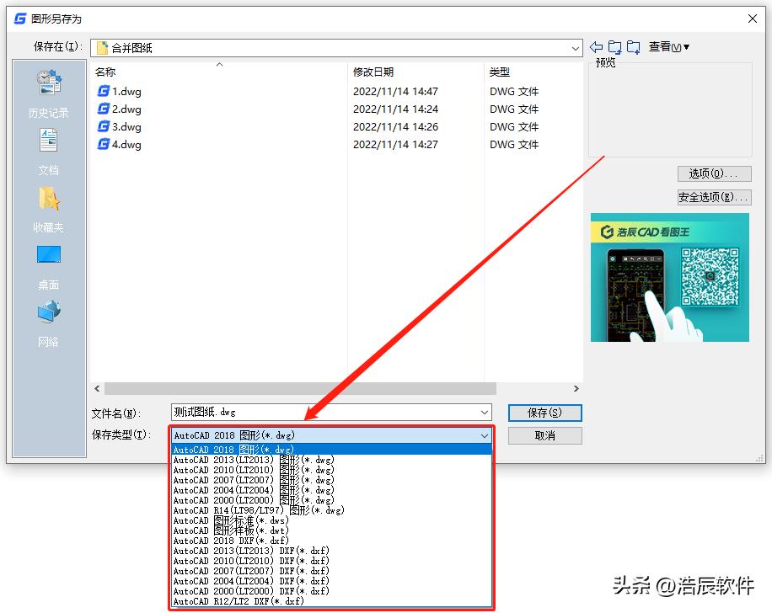Choose AutoCAD 2010(LT2010) DXF(*.dxf) option
The width and height of the screenshot is (772, 613).
pyautogui.click(x=332, y=560)
